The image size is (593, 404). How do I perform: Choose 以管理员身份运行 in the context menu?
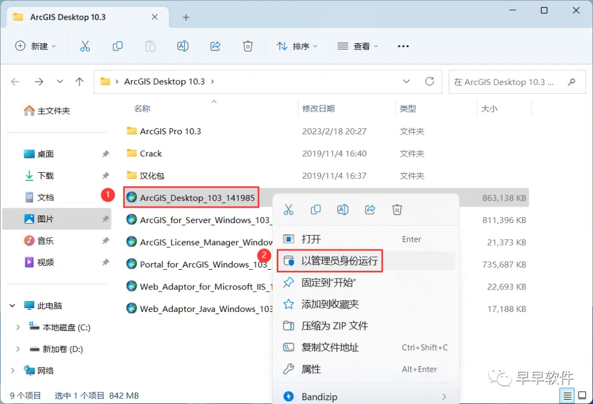[x=366, y=260]
